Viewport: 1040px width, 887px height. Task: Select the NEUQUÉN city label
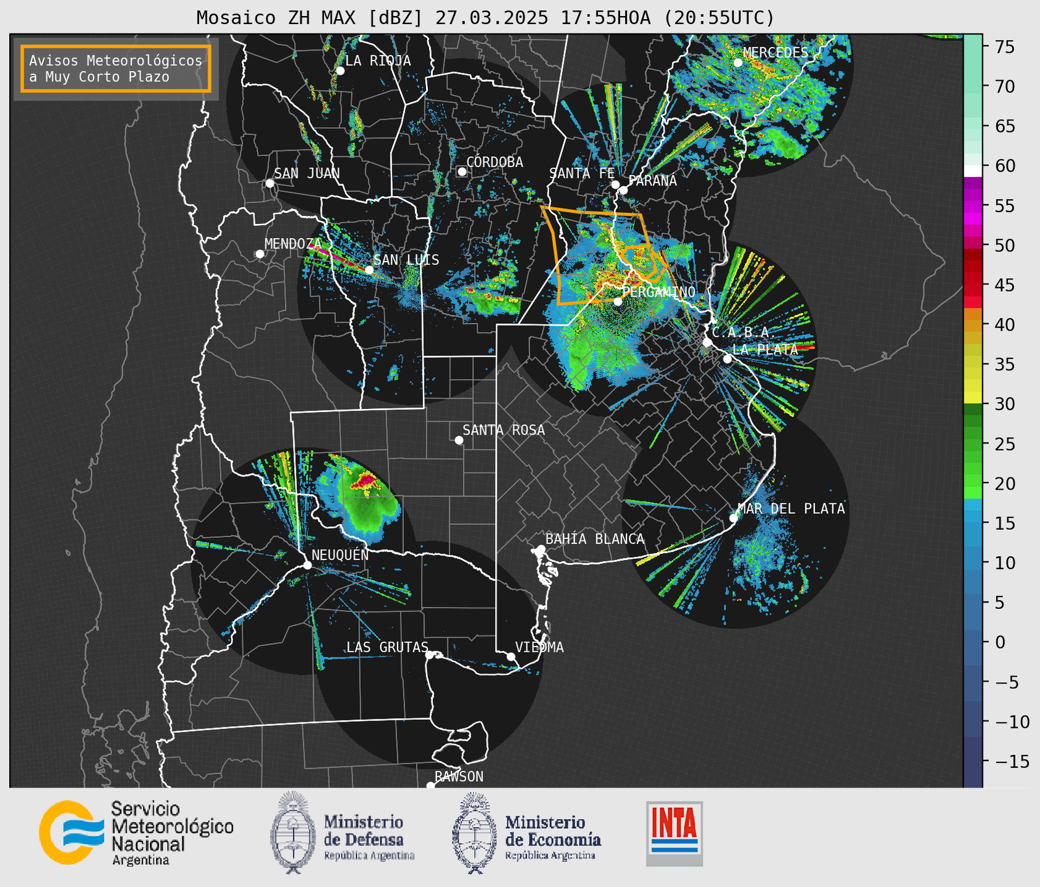click(340, 555)
